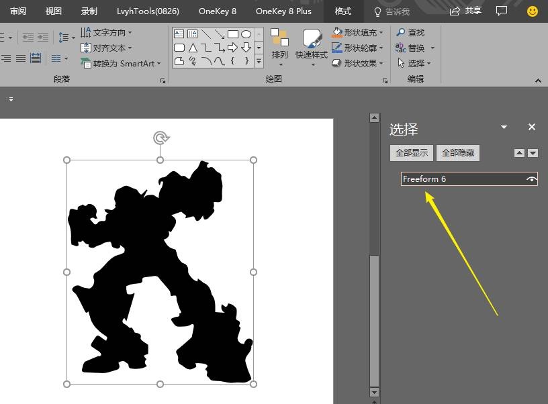Select the arc shape
The width and height of the screenshot is (548, 404).
206,62
